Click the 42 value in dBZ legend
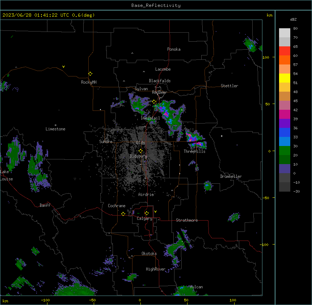Image resolution: width=312 pixels, height=305 pixels. (295, 110)
